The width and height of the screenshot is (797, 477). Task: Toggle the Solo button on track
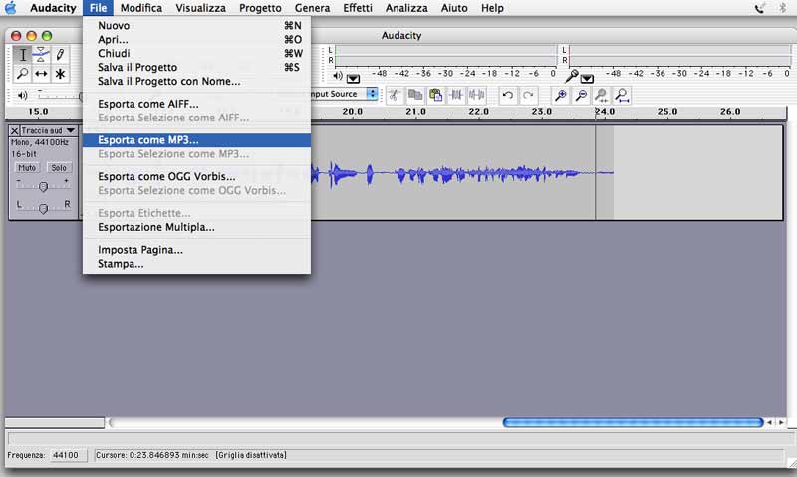tap(59, 167)
